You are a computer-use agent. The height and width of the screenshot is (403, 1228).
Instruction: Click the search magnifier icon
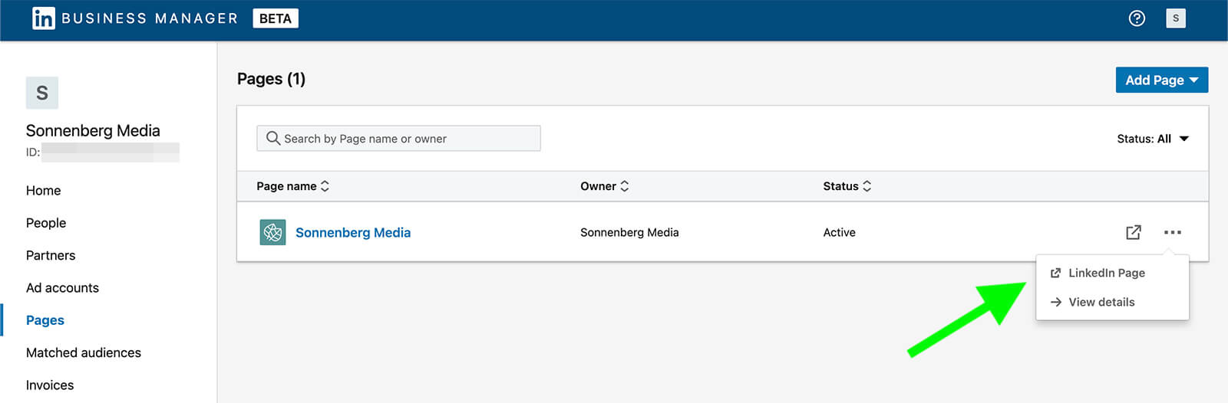pyautogui.click(x=272, y=138)
